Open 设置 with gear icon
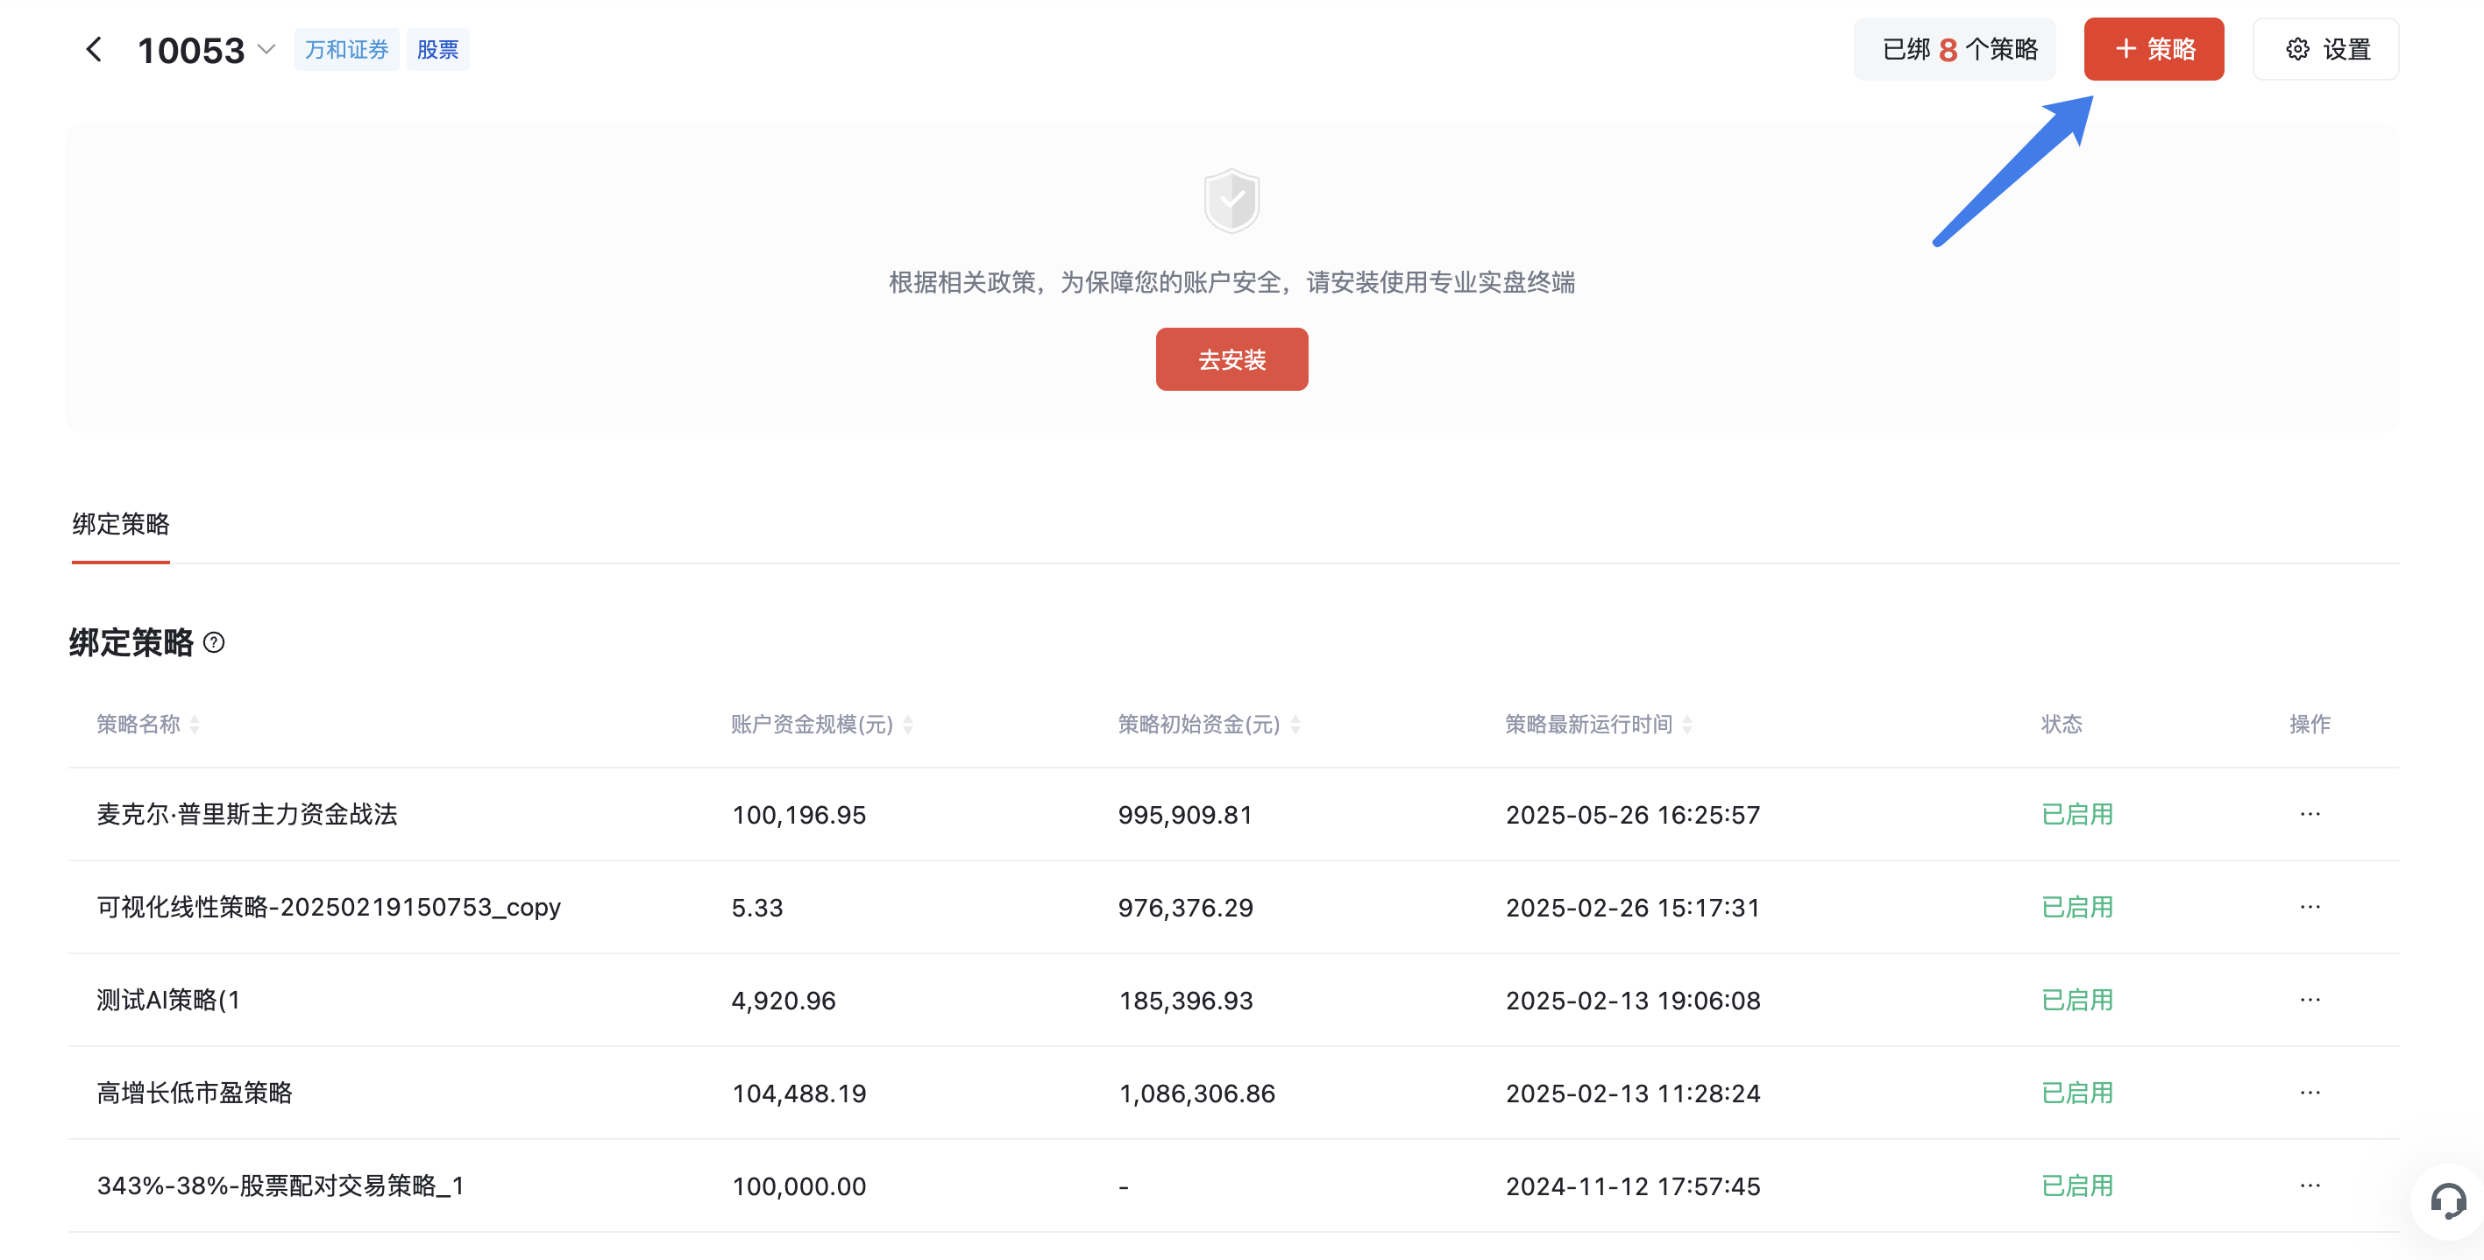 [x=2326, y=49]
